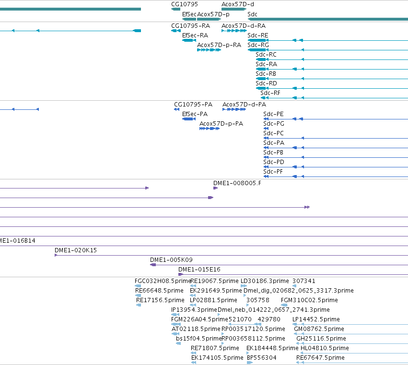Image resolution: width=408 pixels, height=365 pixels.
Task: Select the Acox57D-d-RA transcript glyph
Action: tap(234, 31)
